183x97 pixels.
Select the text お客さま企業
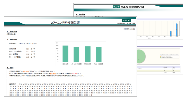point(11,34)
